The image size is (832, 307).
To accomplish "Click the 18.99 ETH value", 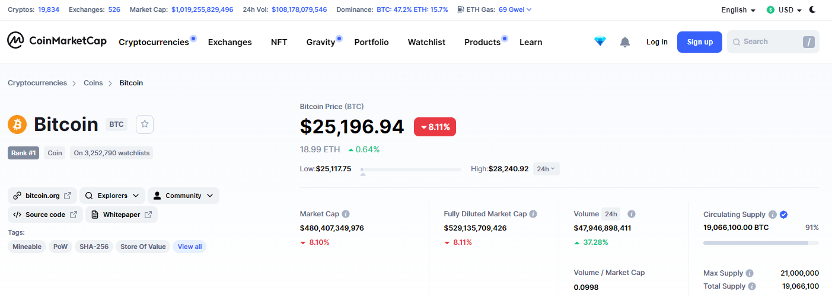I will click(x=320, y=149).
